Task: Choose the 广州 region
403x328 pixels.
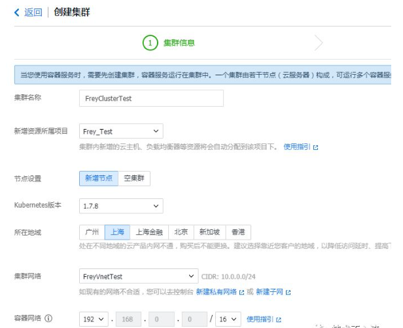Action: 92,232
